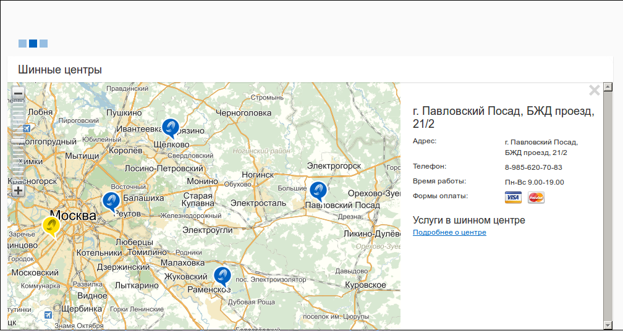Click the Услуги в шинном центре heading
Image resolution: width=623 pixels, height=331 pixels.
click(469, 220)
